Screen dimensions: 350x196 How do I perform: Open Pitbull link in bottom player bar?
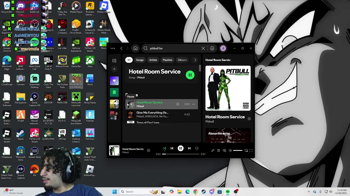(x=125, y=152)
